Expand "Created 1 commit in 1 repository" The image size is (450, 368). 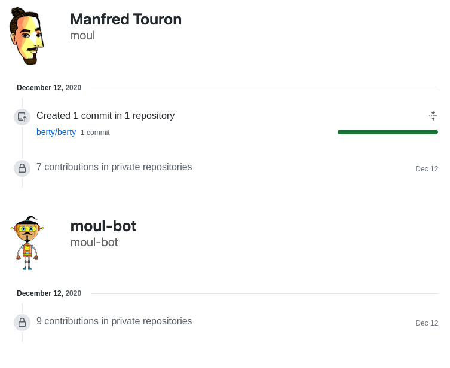[105, 116]
